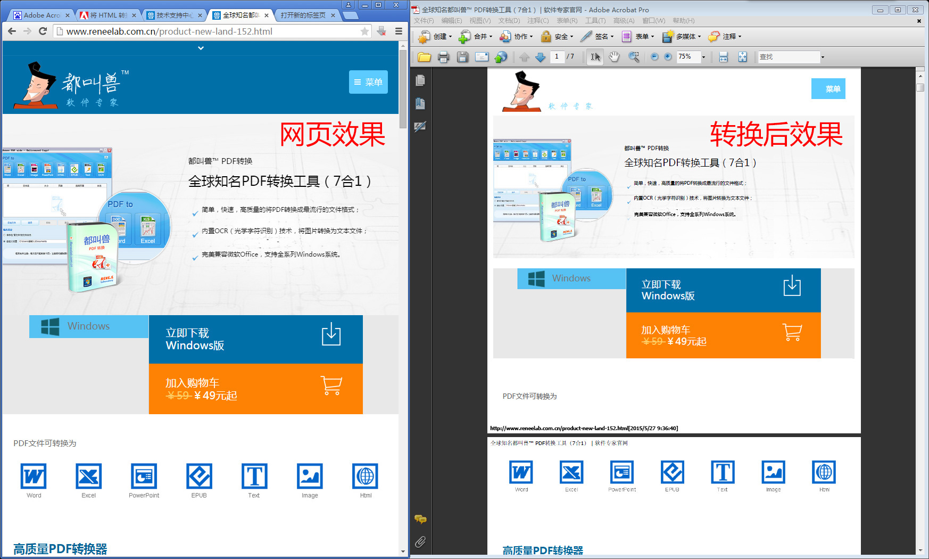
Task: Open the 文件(F) menu
Action: pos(424,21)
